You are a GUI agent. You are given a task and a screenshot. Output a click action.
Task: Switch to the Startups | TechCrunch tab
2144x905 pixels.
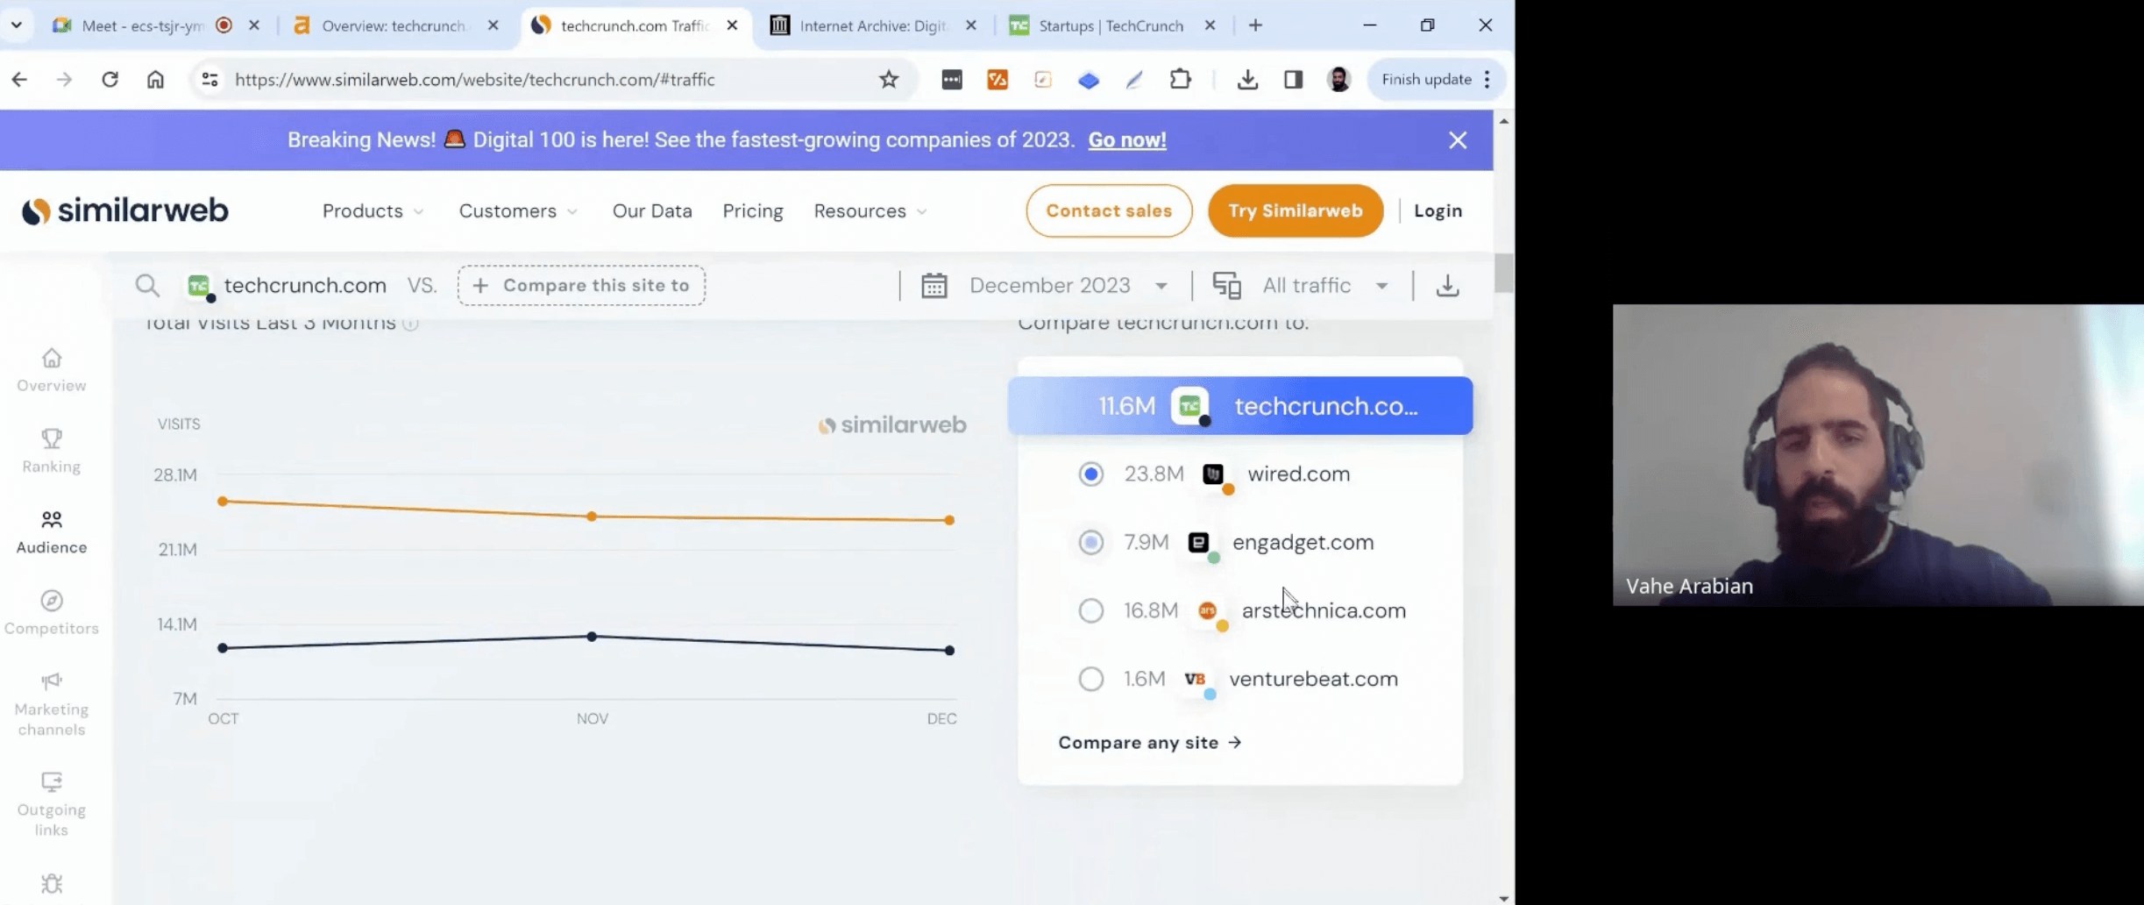click(x=1110, y=25)
